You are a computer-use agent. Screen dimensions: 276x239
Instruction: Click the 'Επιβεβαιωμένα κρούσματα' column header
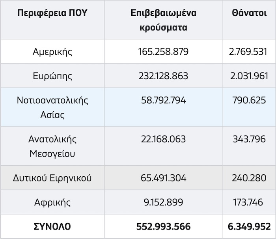tap(163, 20)
